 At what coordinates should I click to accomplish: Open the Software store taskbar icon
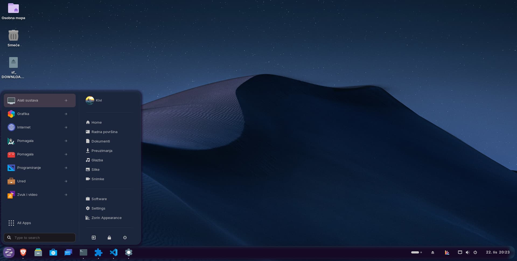coord(53,252)
